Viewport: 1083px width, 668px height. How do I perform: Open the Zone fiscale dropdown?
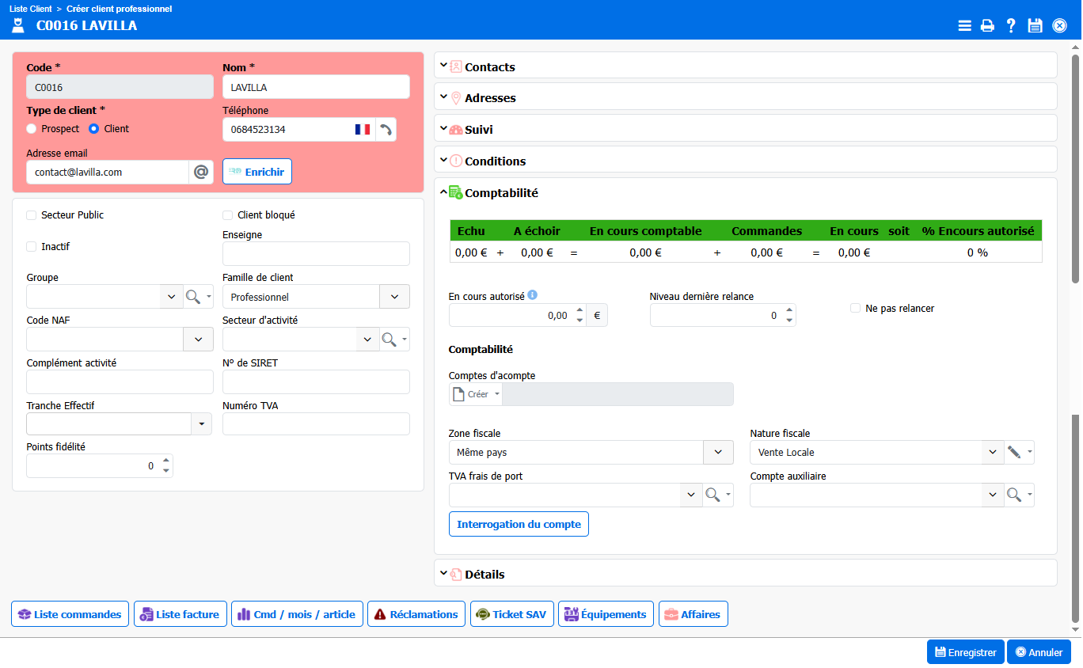[718, 453]
